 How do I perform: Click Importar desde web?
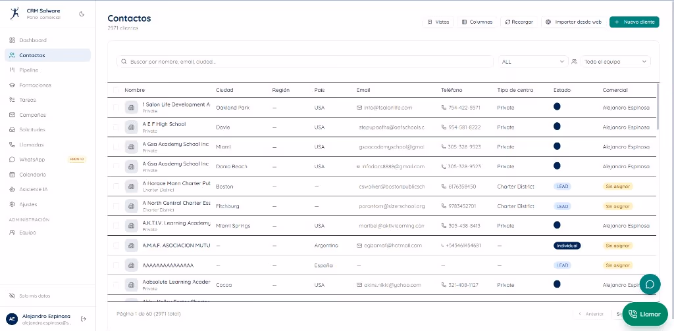(573, 22)
